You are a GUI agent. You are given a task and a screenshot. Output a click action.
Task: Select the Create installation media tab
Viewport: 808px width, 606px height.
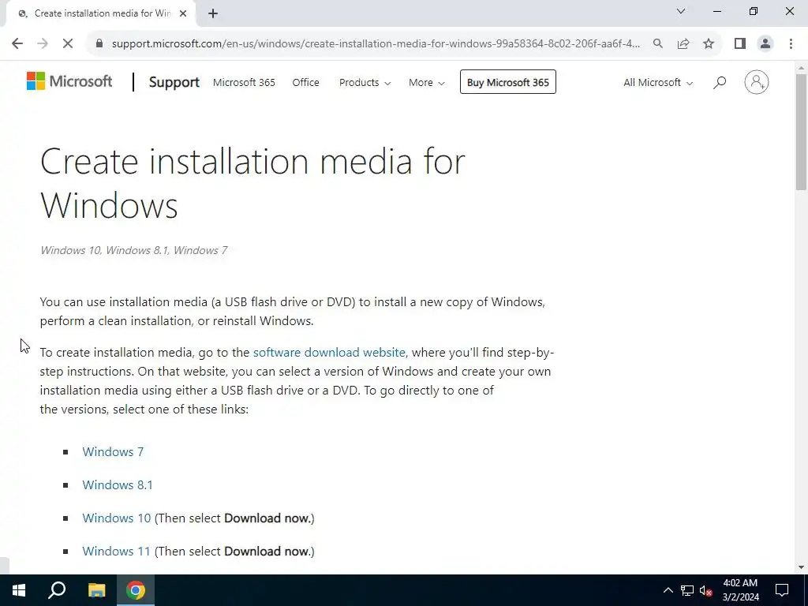(101, 13)
